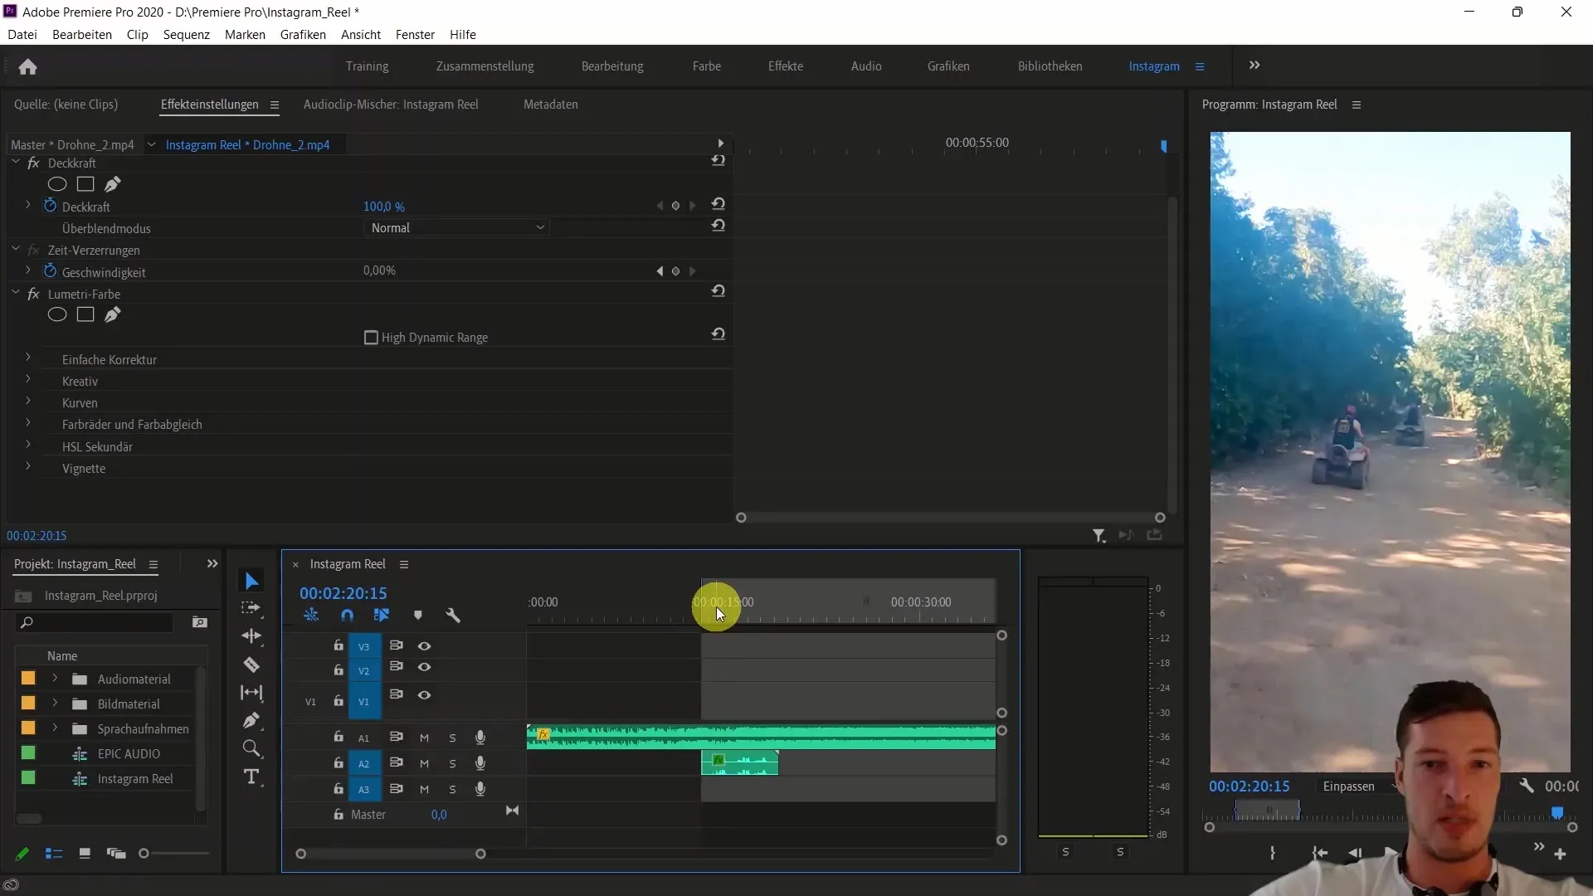Add keyframe for Geschwindigkeit

[675, 271]
